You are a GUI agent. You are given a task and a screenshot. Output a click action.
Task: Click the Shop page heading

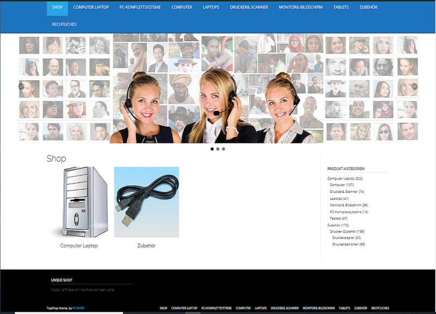pyautogui.click(x=56, y=158)
